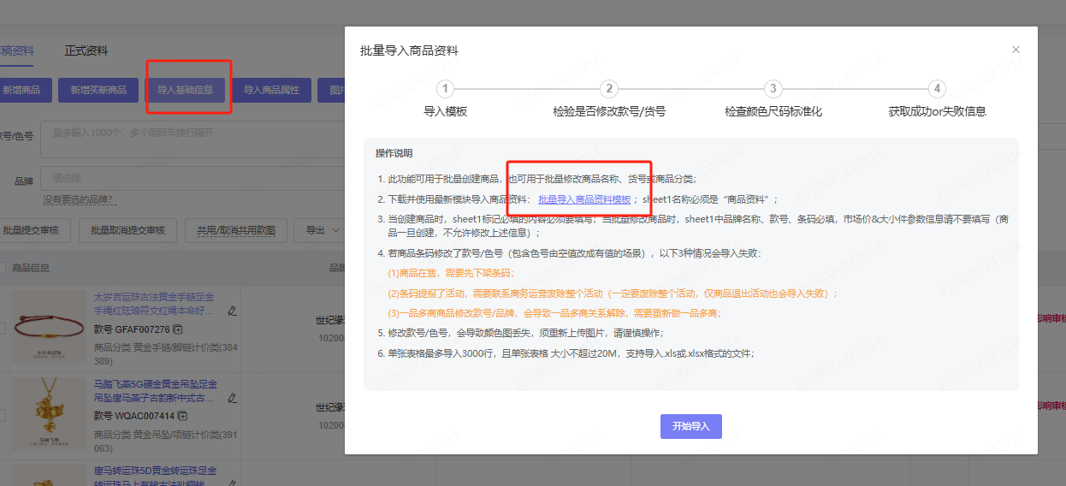The width and height of the screenshot is (1066, 486).
Task: Switch to the 正式资料 tab
Action: [x=86, y=50]
